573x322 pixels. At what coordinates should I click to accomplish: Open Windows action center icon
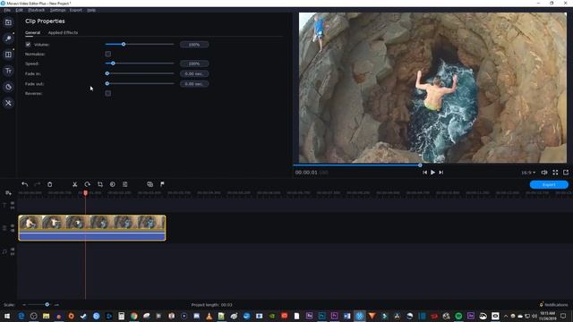coord(563,316)
